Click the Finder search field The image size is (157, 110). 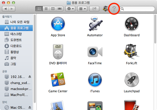click(137, 9)
